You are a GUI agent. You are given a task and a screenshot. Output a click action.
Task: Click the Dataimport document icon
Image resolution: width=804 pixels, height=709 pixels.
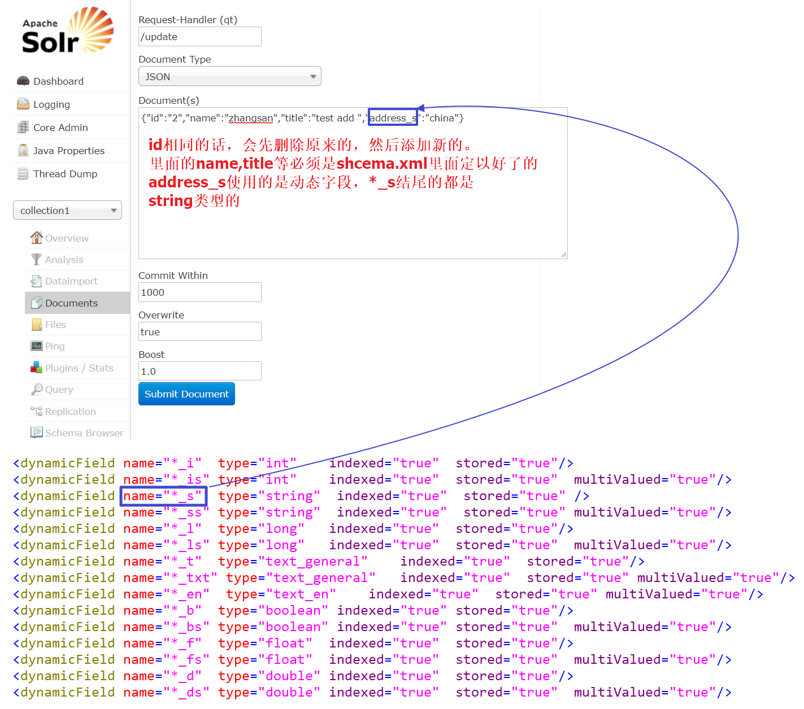click(x=36, y=281)
